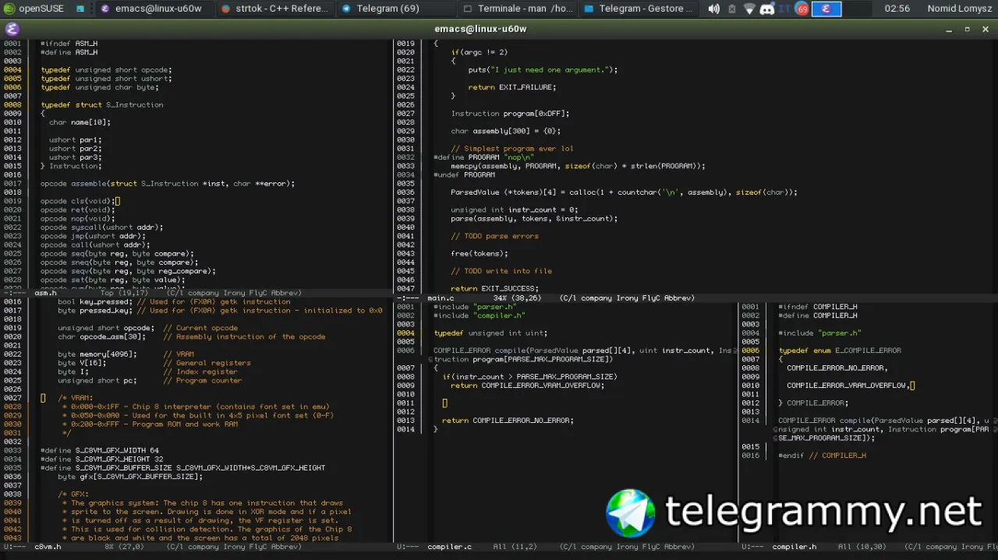
Task: Click the 'free(tokens);' line
Action: (x=479, y=253)
